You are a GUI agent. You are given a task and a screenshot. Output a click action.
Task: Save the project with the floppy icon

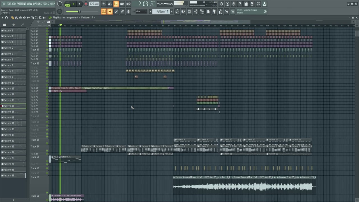[x=246, y=4]
